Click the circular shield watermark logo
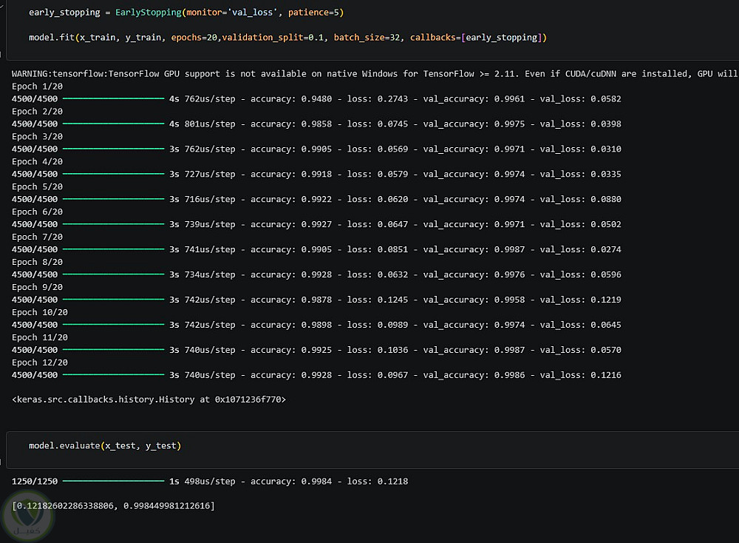 pos(27,516)
